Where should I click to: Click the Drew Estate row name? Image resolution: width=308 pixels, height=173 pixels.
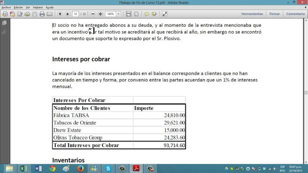(x=67, y=130)
